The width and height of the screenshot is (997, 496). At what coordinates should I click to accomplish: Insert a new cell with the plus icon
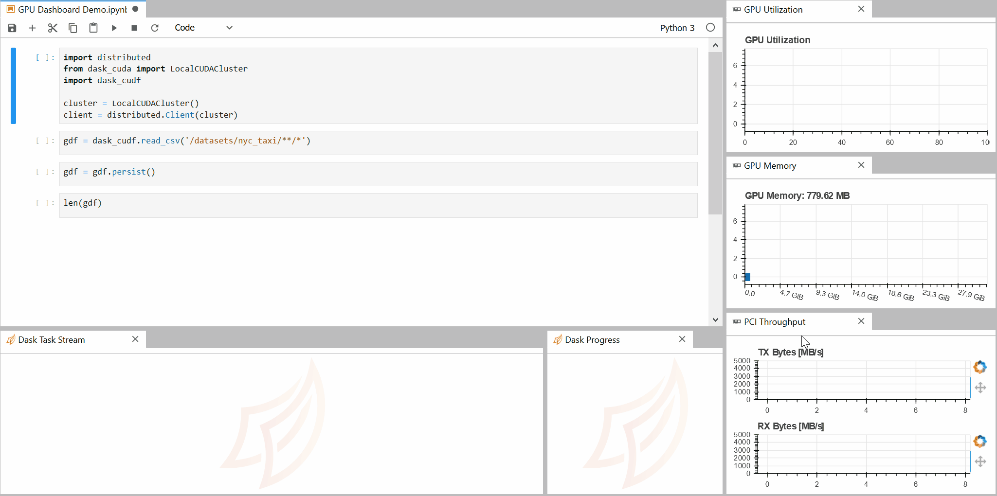[x=32, y=28]
